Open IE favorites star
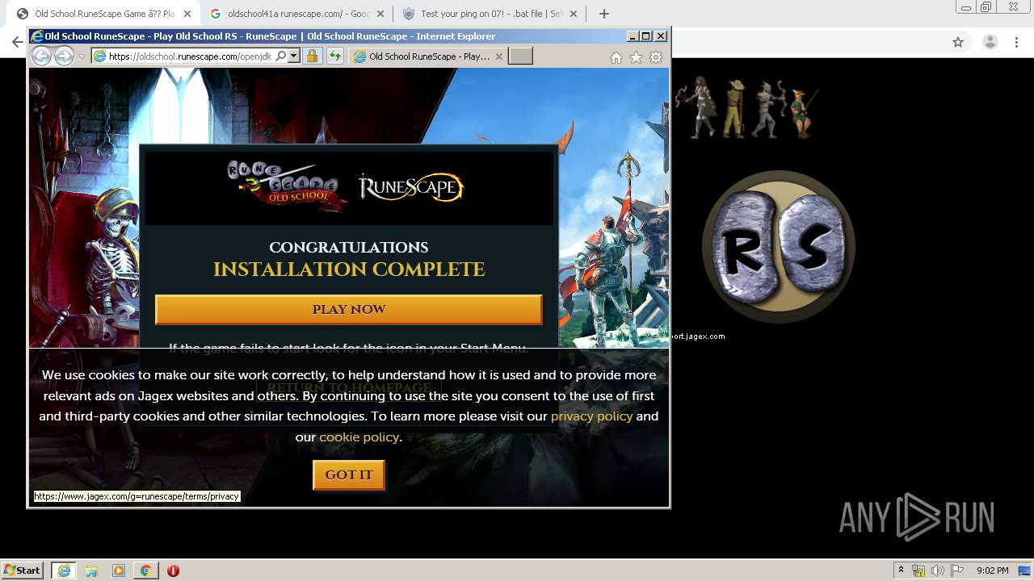Viewport: 1034px width, 581px height. 636,57
